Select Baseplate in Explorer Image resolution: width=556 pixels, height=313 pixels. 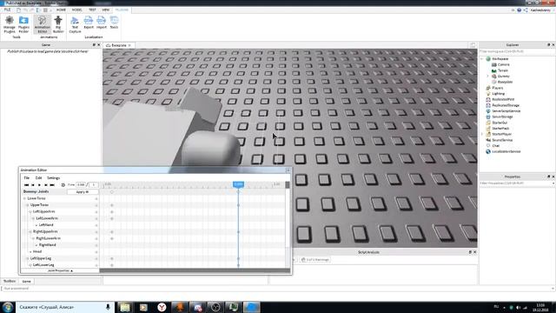505,82
